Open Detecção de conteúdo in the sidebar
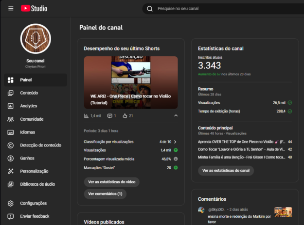This screenshot has height=225, width=304. click(36, 145)
